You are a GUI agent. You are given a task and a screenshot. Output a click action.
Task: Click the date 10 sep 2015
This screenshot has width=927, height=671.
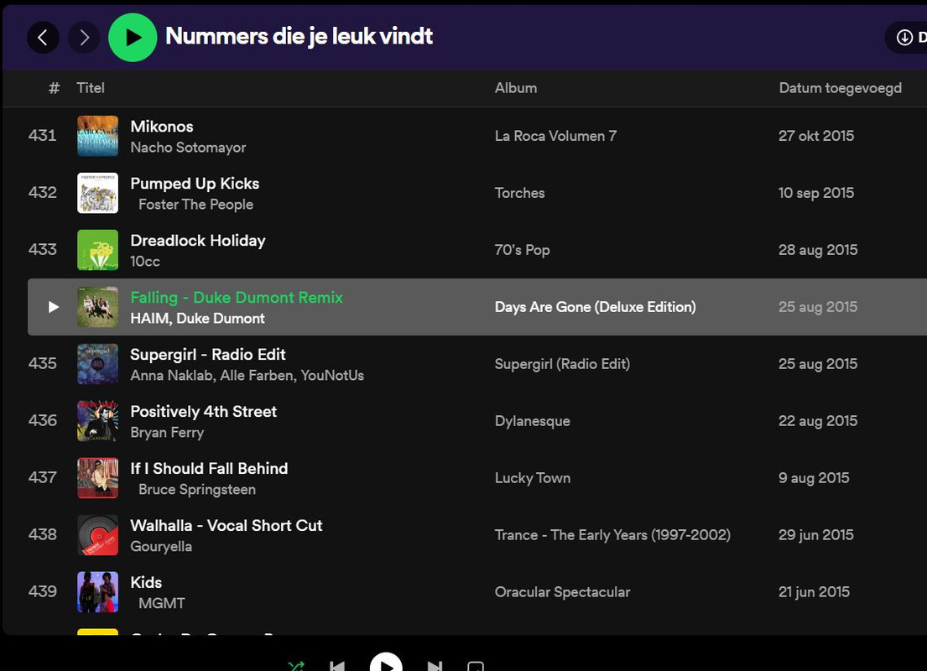pos(816,193)
